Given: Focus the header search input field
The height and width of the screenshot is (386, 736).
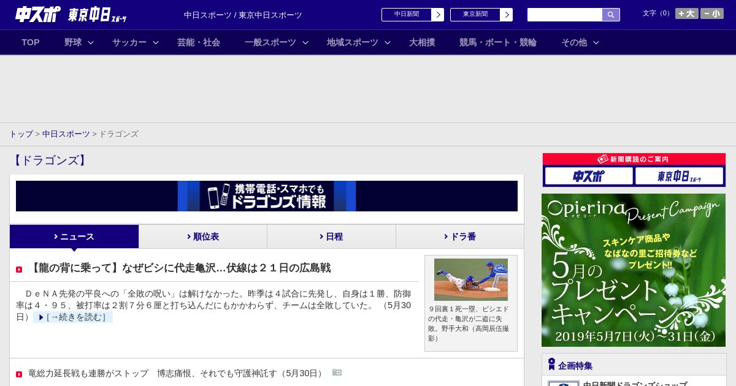Looking at the screenshot, I should tap(565, 15).
